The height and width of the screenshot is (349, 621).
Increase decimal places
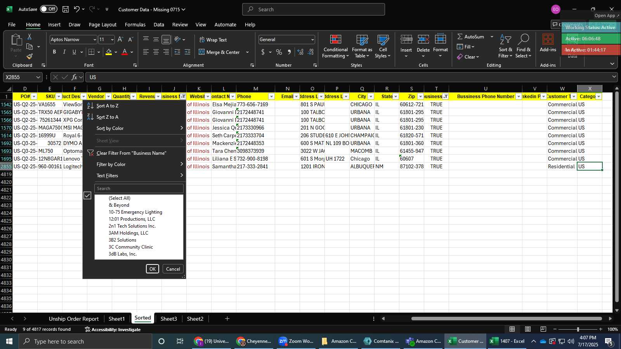click(300, 52)
